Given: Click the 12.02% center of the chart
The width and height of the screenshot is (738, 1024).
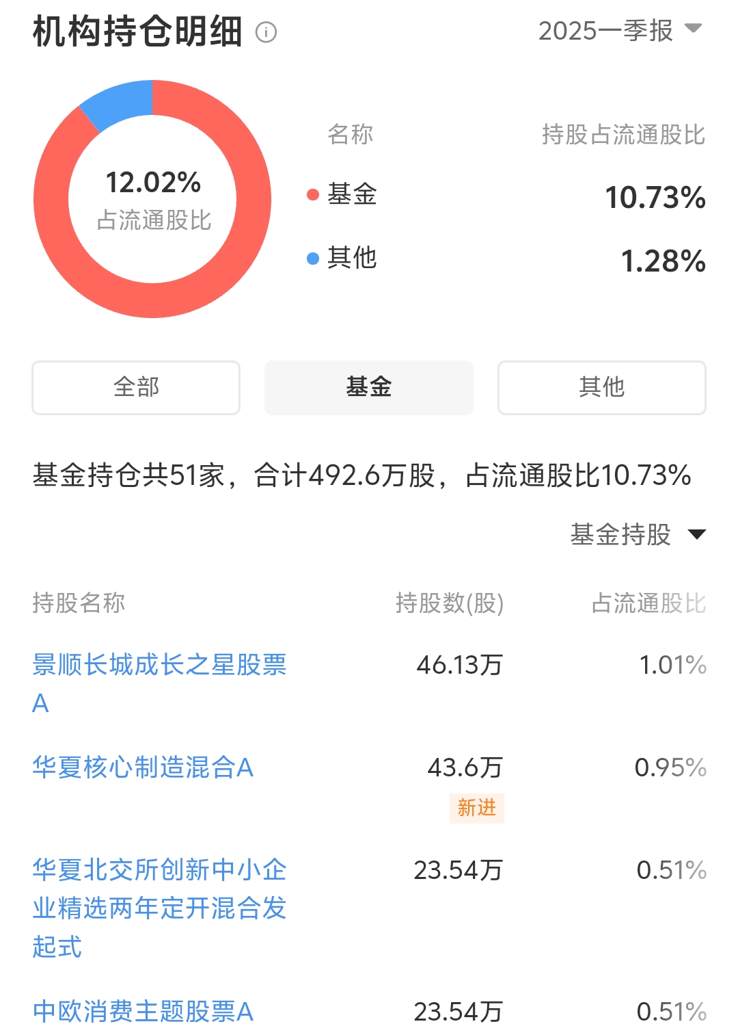Looking at the screenshot, I should (153, 183).
